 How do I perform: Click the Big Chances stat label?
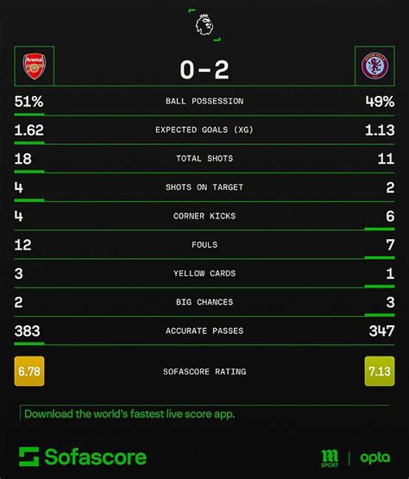pyautogui.click(x=204, y=302)
